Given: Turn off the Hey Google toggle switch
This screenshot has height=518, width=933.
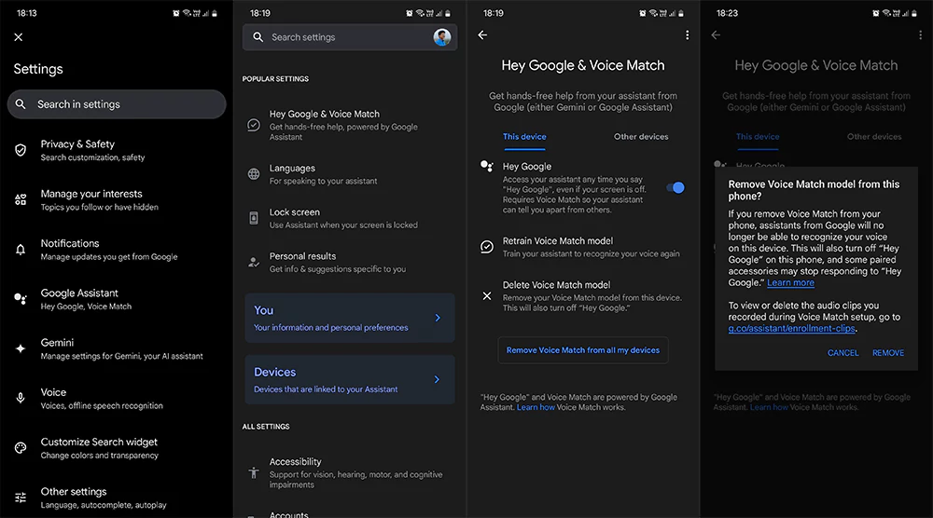Looking at the screenshot, I should [675, 187].
